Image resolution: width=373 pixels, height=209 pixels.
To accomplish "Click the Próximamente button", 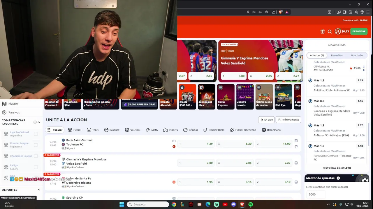I will click(x=288, y=120).
